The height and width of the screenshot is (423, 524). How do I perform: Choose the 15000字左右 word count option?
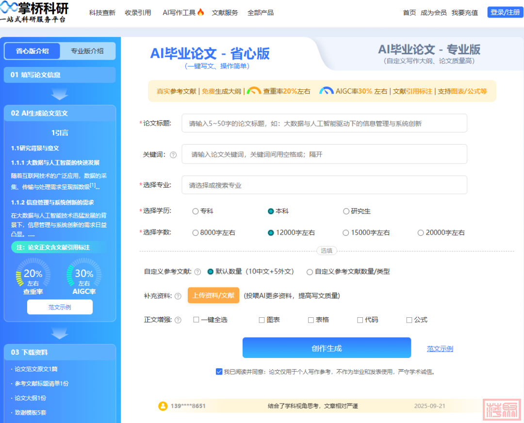tap(346, 233)
